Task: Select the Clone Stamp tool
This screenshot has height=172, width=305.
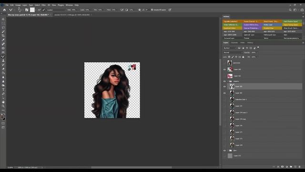Action: [3, 61]
